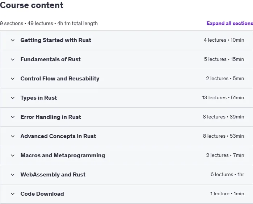Image resolution: width=253 pixels, height=204 pixels.
Task: Click the Course content heading
Action: [x=31, y=5]
